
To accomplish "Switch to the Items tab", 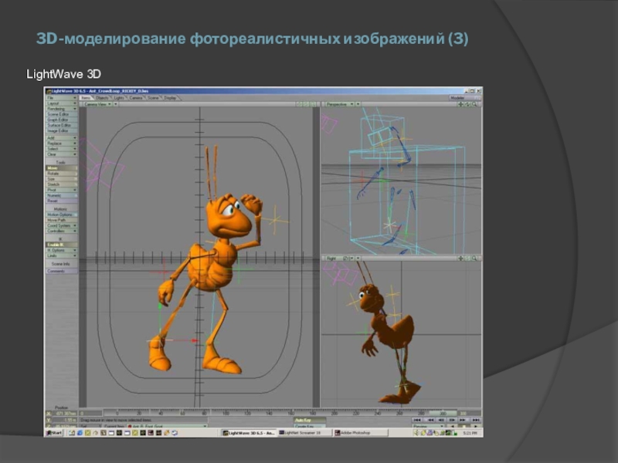I will [x=86, y=98].
